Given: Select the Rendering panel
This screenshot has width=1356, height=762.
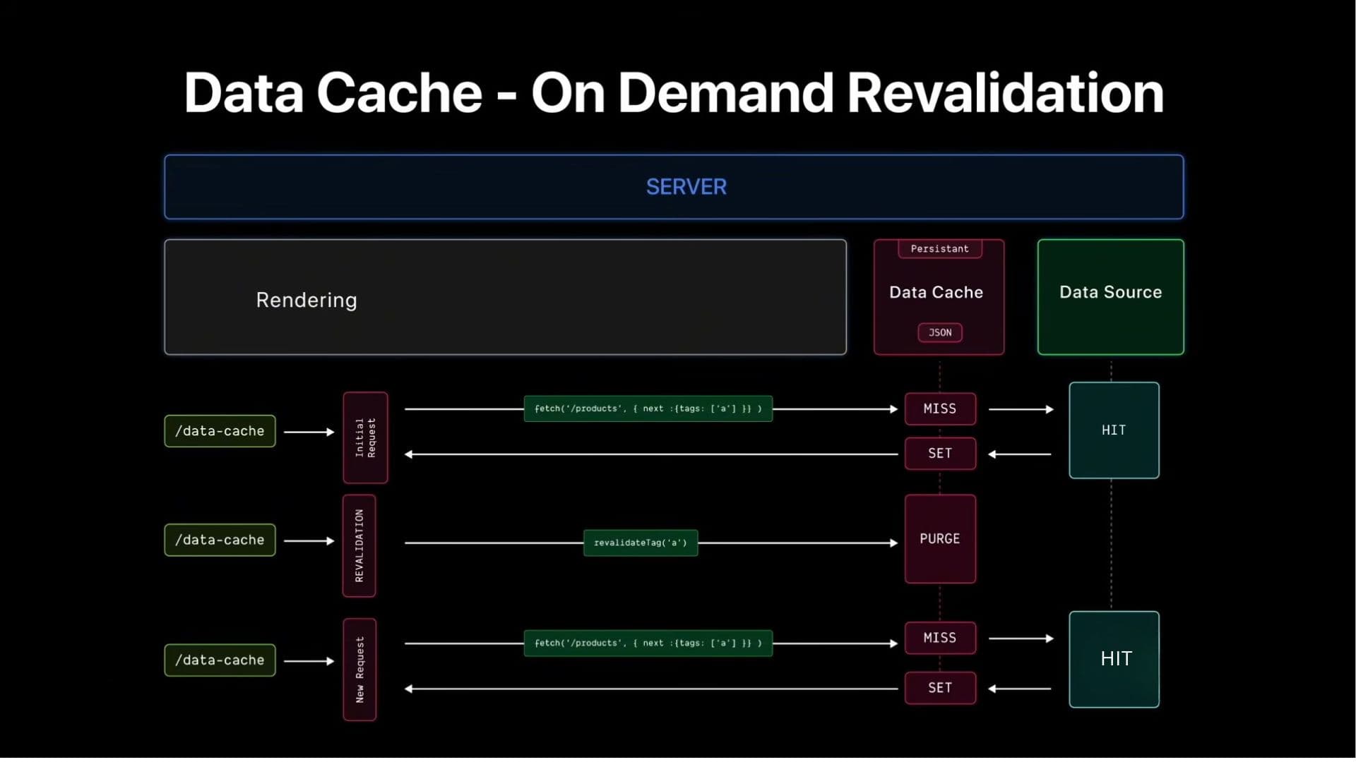Looking at the screenshot, I should 506,298.
